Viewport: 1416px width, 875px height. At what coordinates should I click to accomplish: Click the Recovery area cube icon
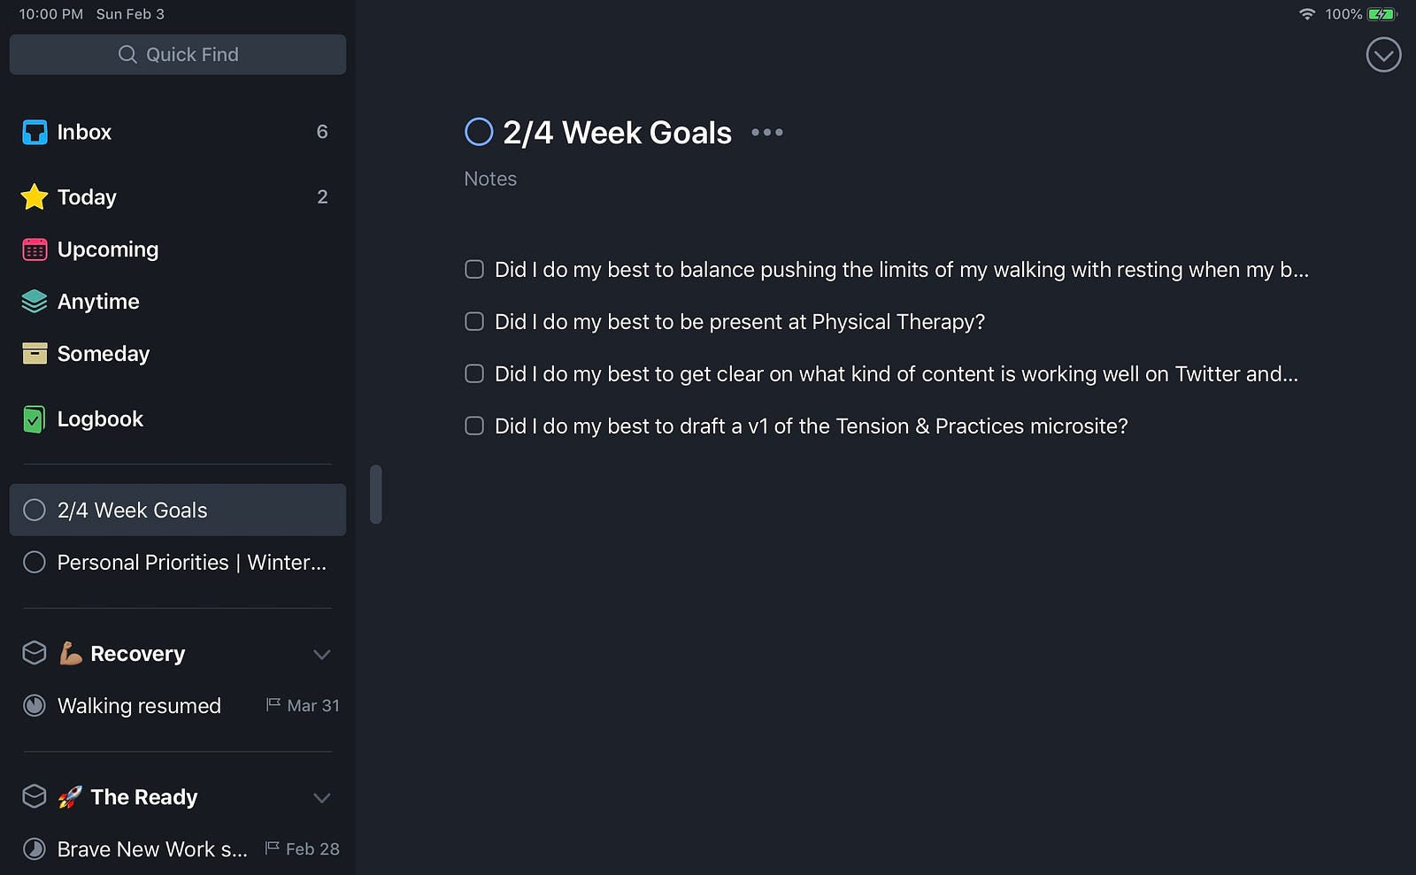35,653
